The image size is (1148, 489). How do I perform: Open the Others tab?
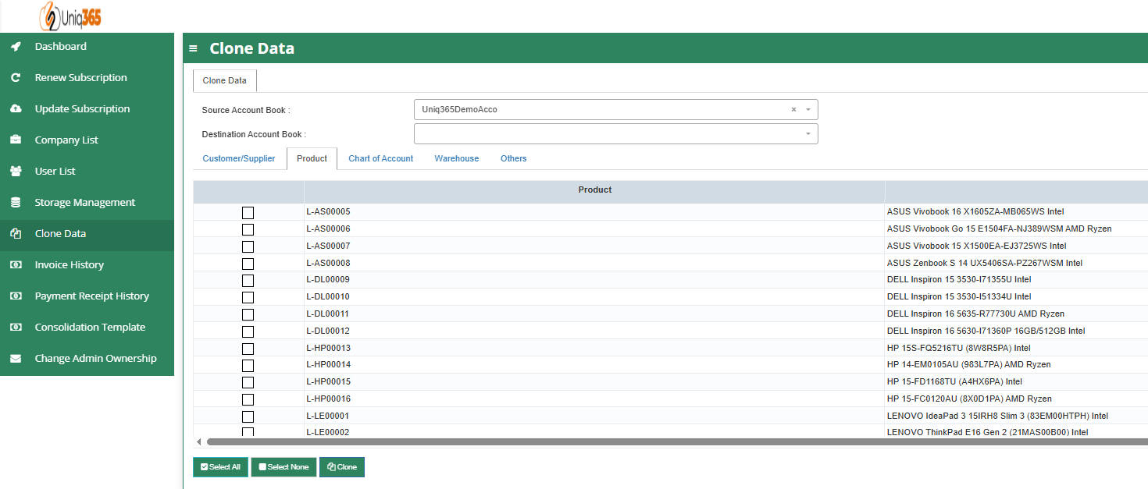point(514,158)
